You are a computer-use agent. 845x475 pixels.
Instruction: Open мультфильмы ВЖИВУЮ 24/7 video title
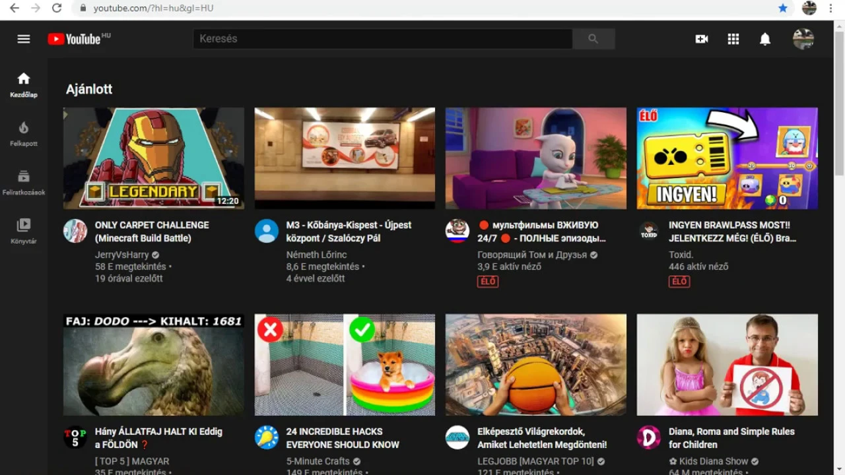point(541,232)
